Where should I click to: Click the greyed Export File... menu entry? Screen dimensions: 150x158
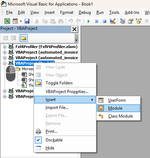click(x=65, y=115)
